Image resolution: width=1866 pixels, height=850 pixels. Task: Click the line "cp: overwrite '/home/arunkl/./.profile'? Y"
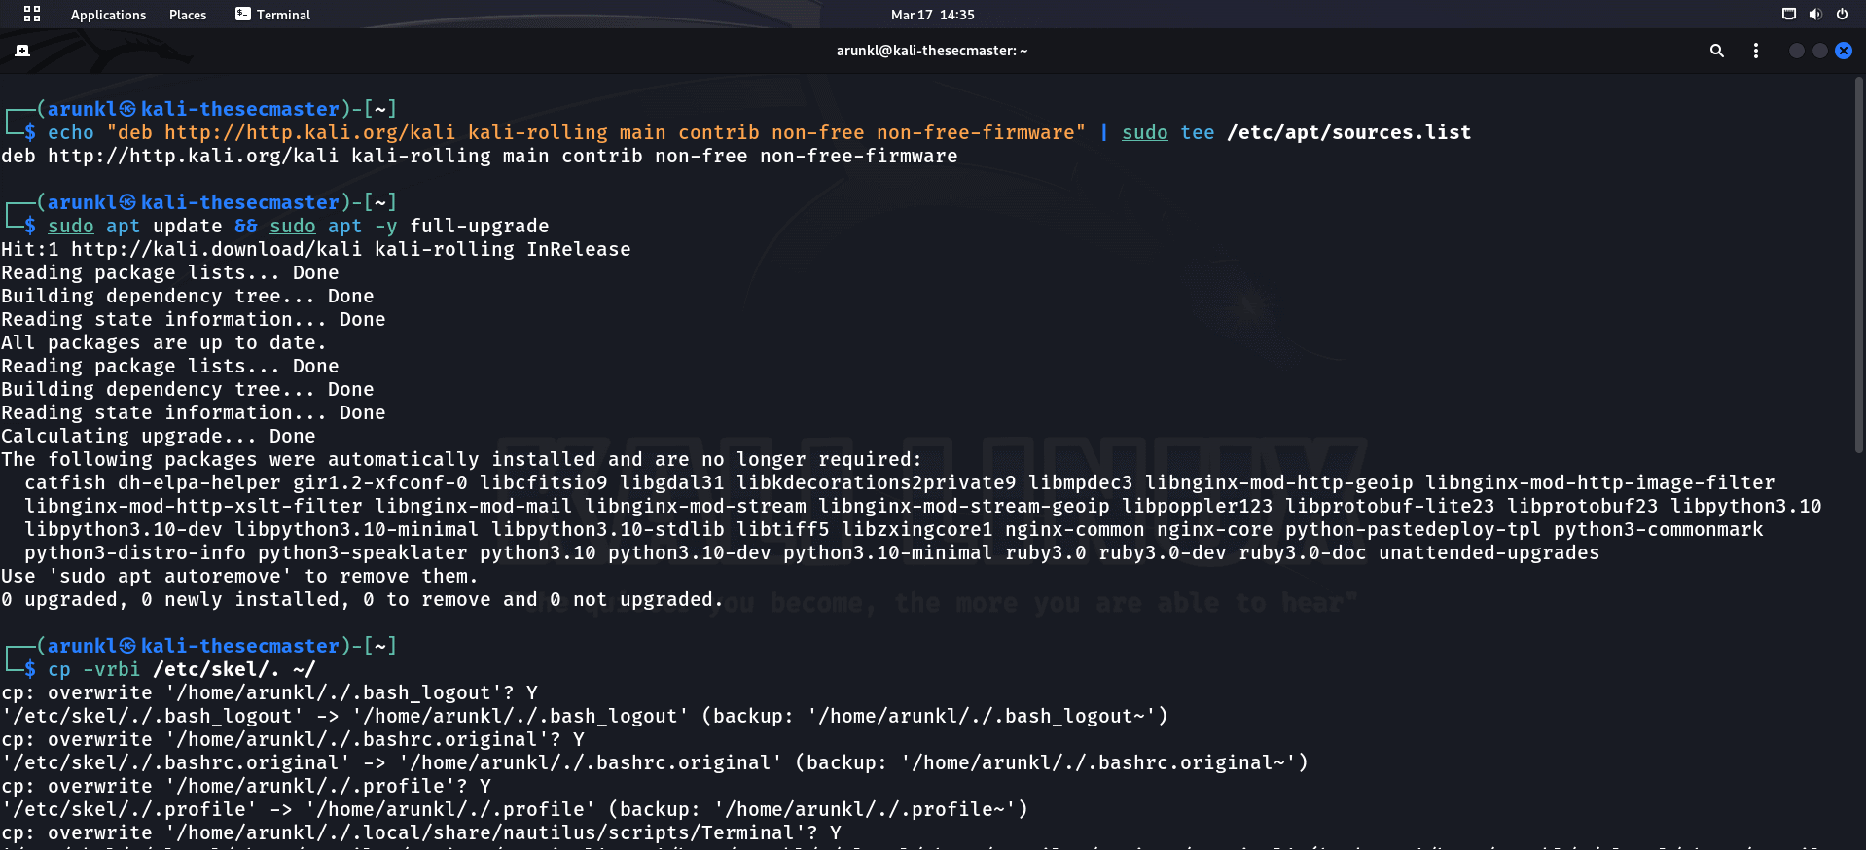[x=246, y=786]
